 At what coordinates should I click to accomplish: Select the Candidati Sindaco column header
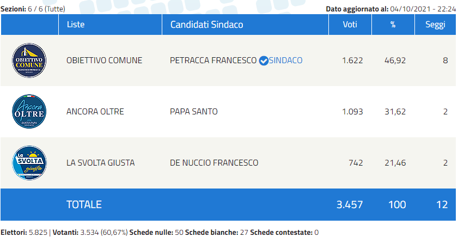pos(207,25)
